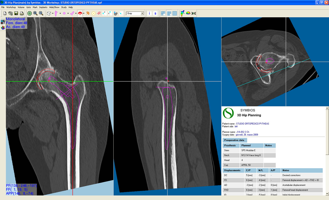Click the zoom out magnifier icon
Viewport: 329px width, 200px height.
pyautogui.click(x=41, y=13)
